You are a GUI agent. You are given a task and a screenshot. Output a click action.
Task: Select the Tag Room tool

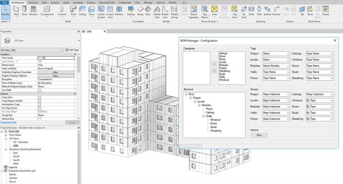pos(205,12)
